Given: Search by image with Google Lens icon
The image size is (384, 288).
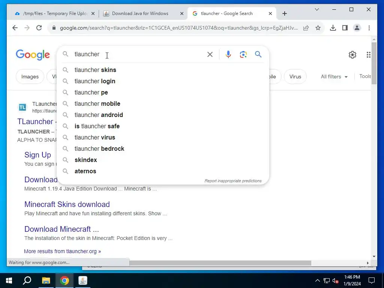Looking at the screenshot, I should coord(243,54).
